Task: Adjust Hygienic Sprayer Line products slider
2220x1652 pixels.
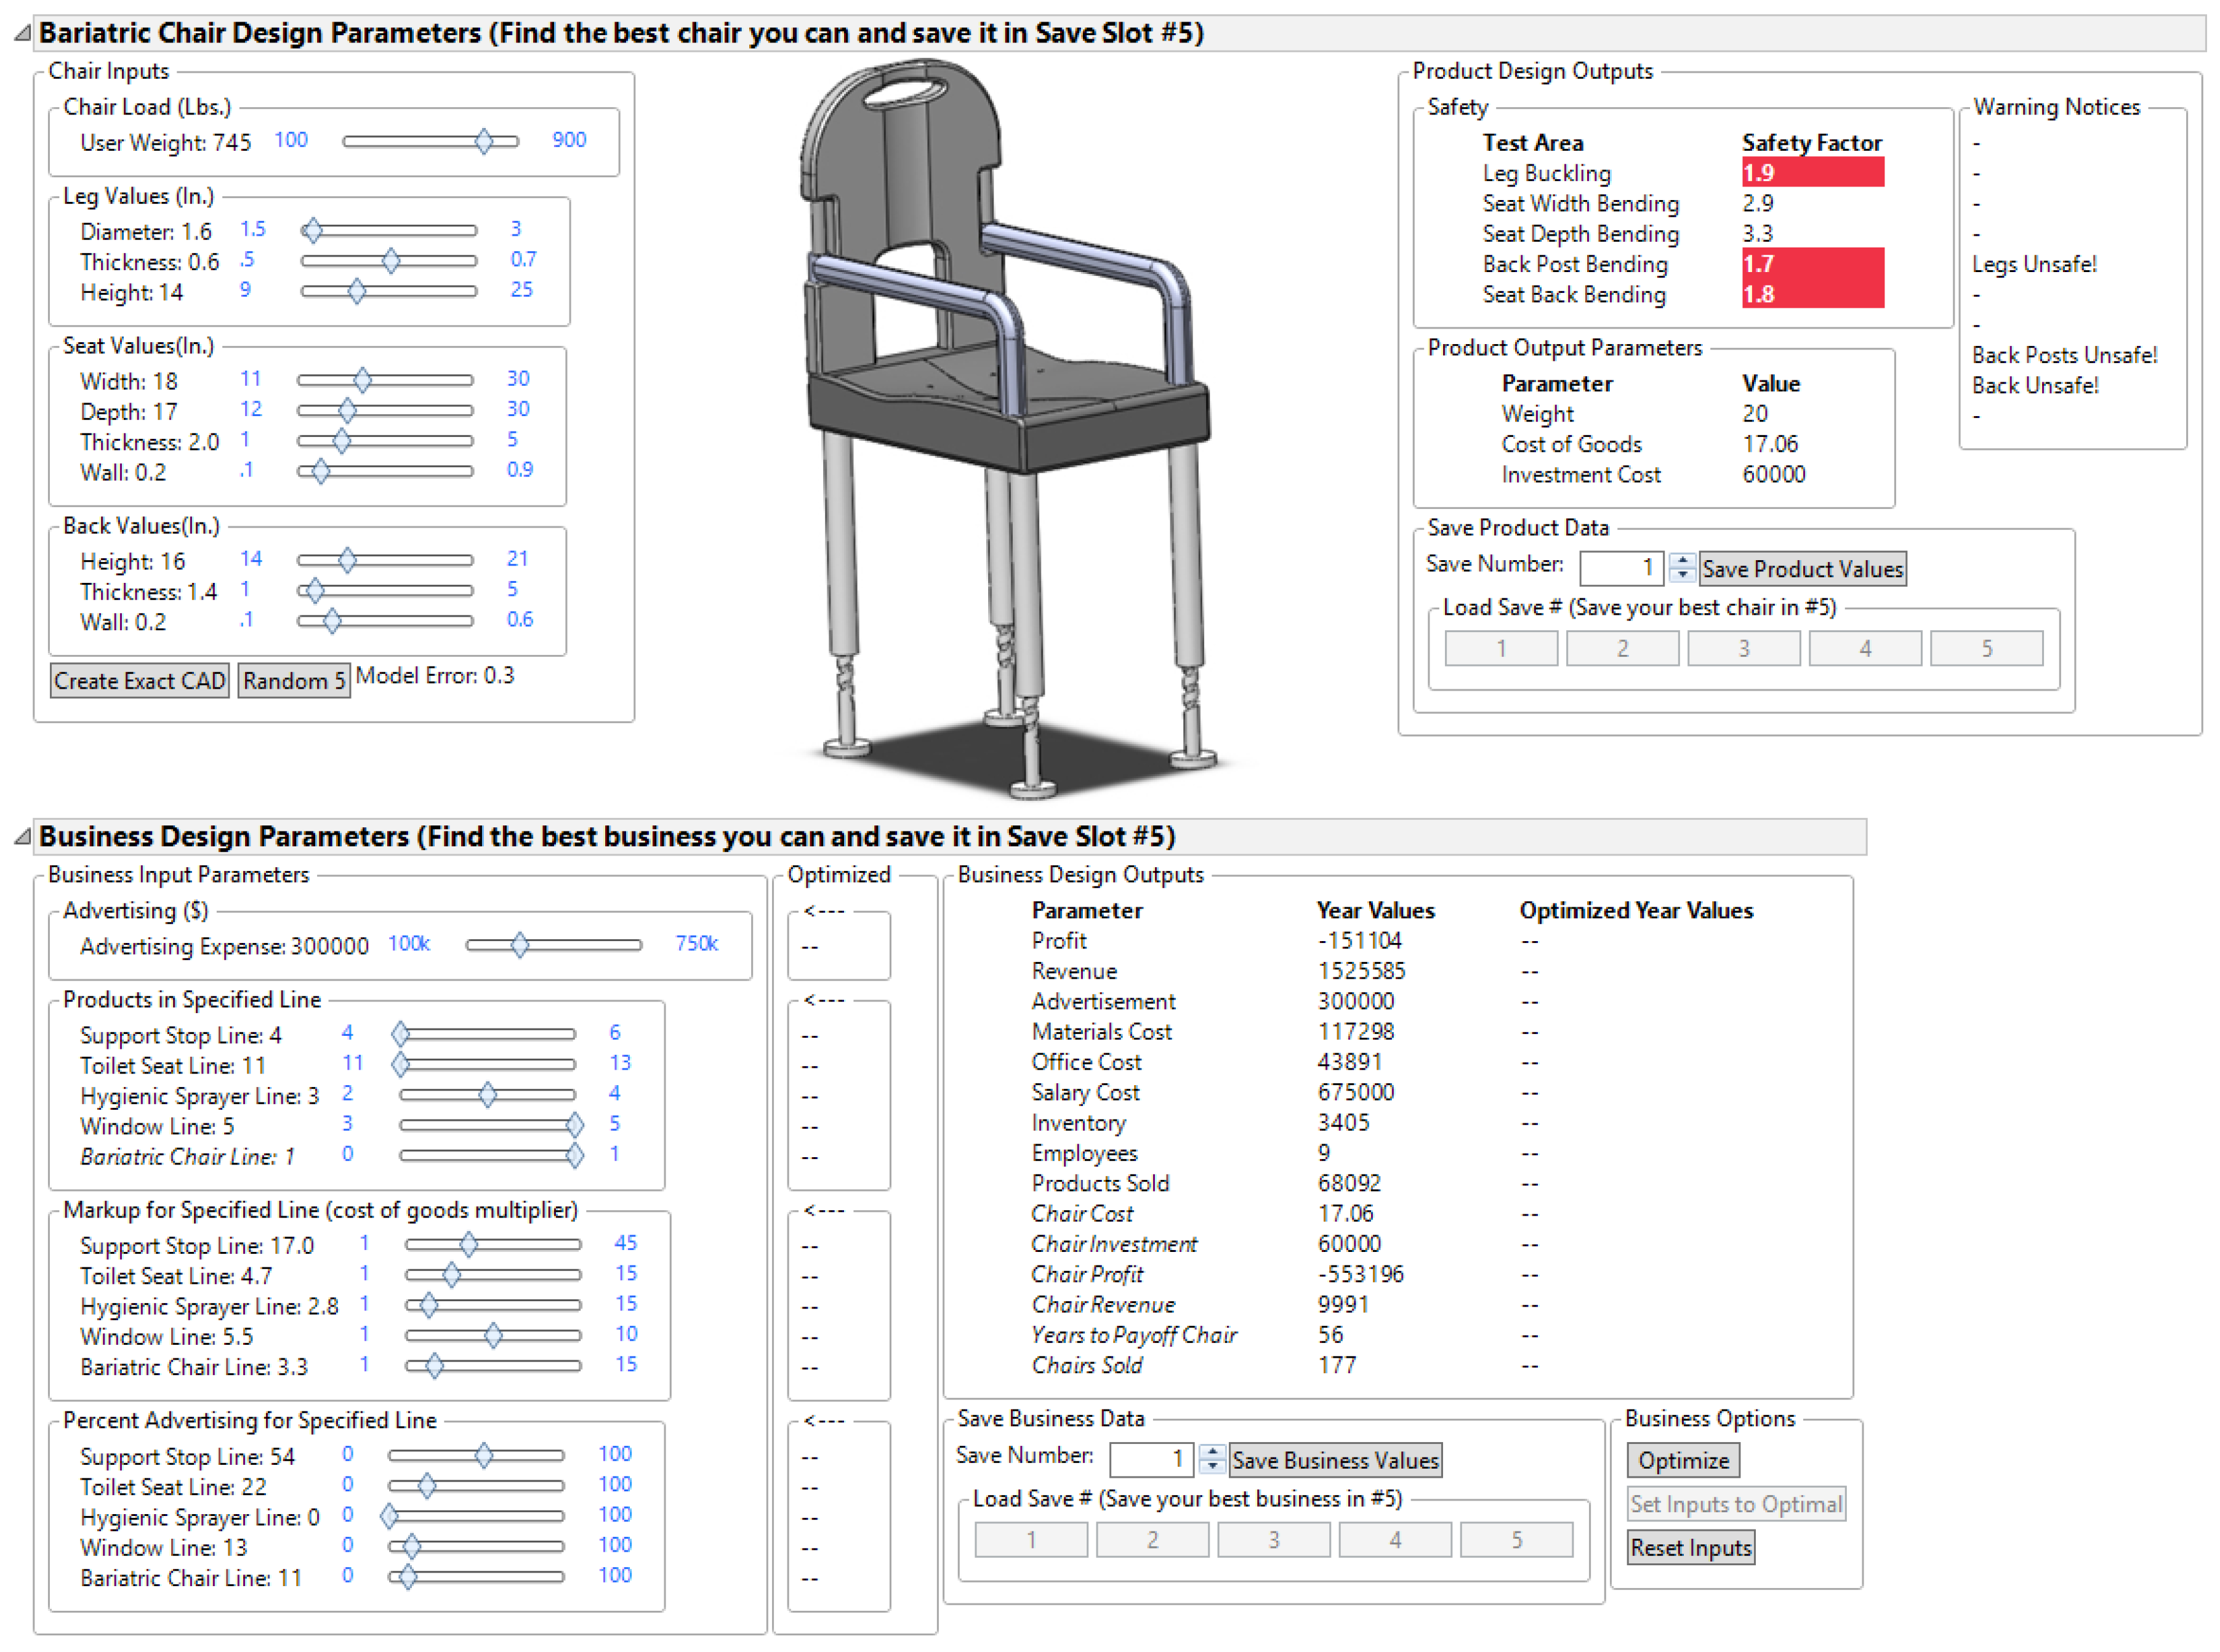Action: tap(488, 1095)
